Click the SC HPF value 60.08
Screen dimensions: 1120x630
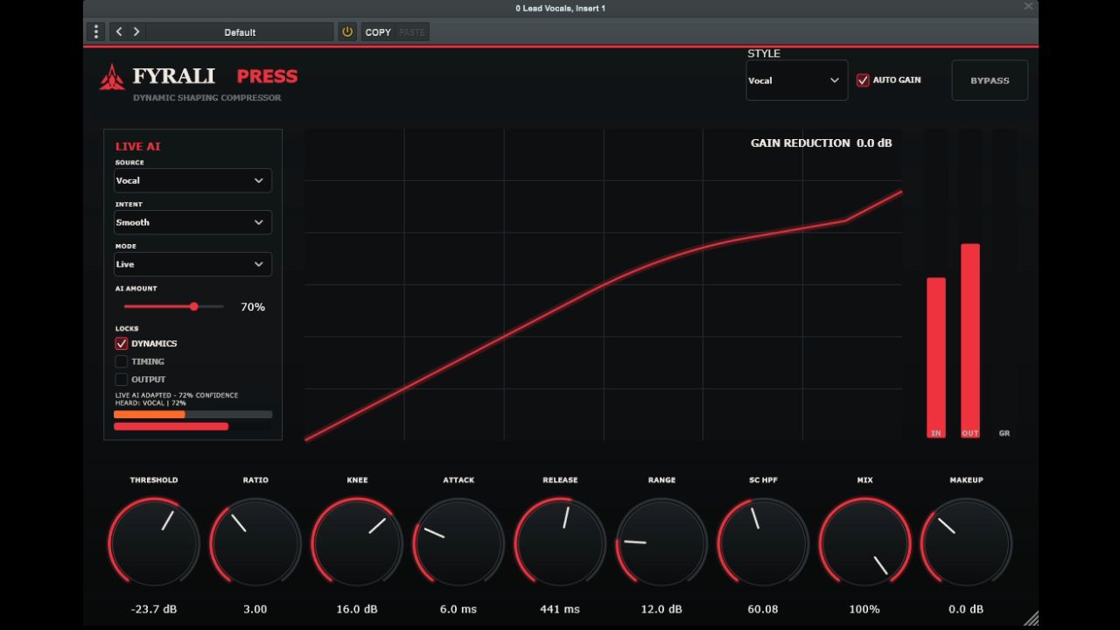[x=763, y=609]
